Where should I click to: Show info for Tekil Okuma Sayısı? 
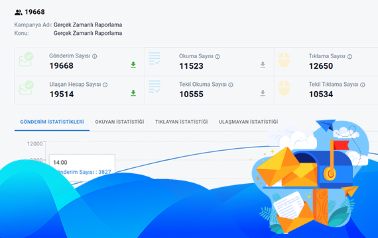pos(231,85)
